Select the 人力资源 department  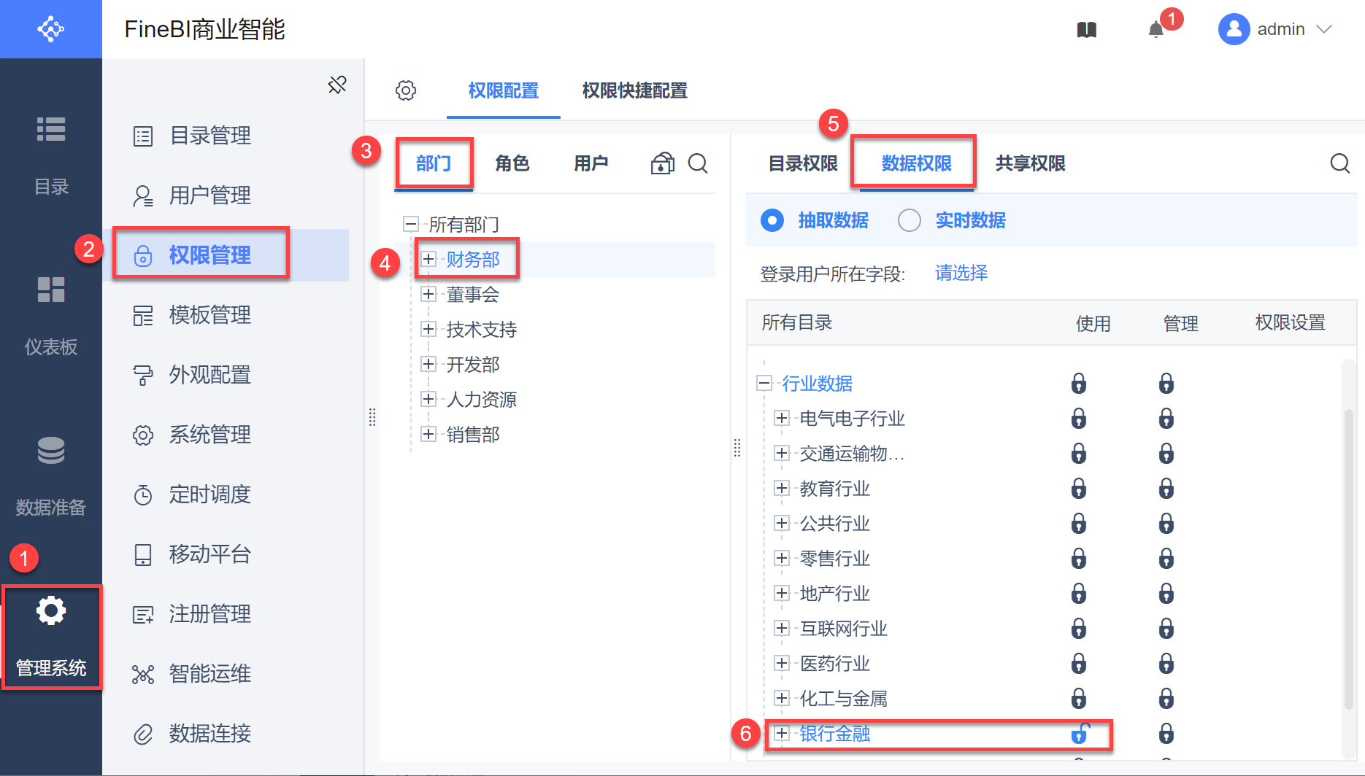tap(482, 399)
